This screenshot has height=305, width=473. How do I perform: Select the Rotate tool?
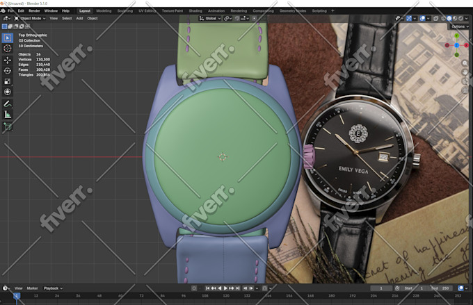(7, 71)
